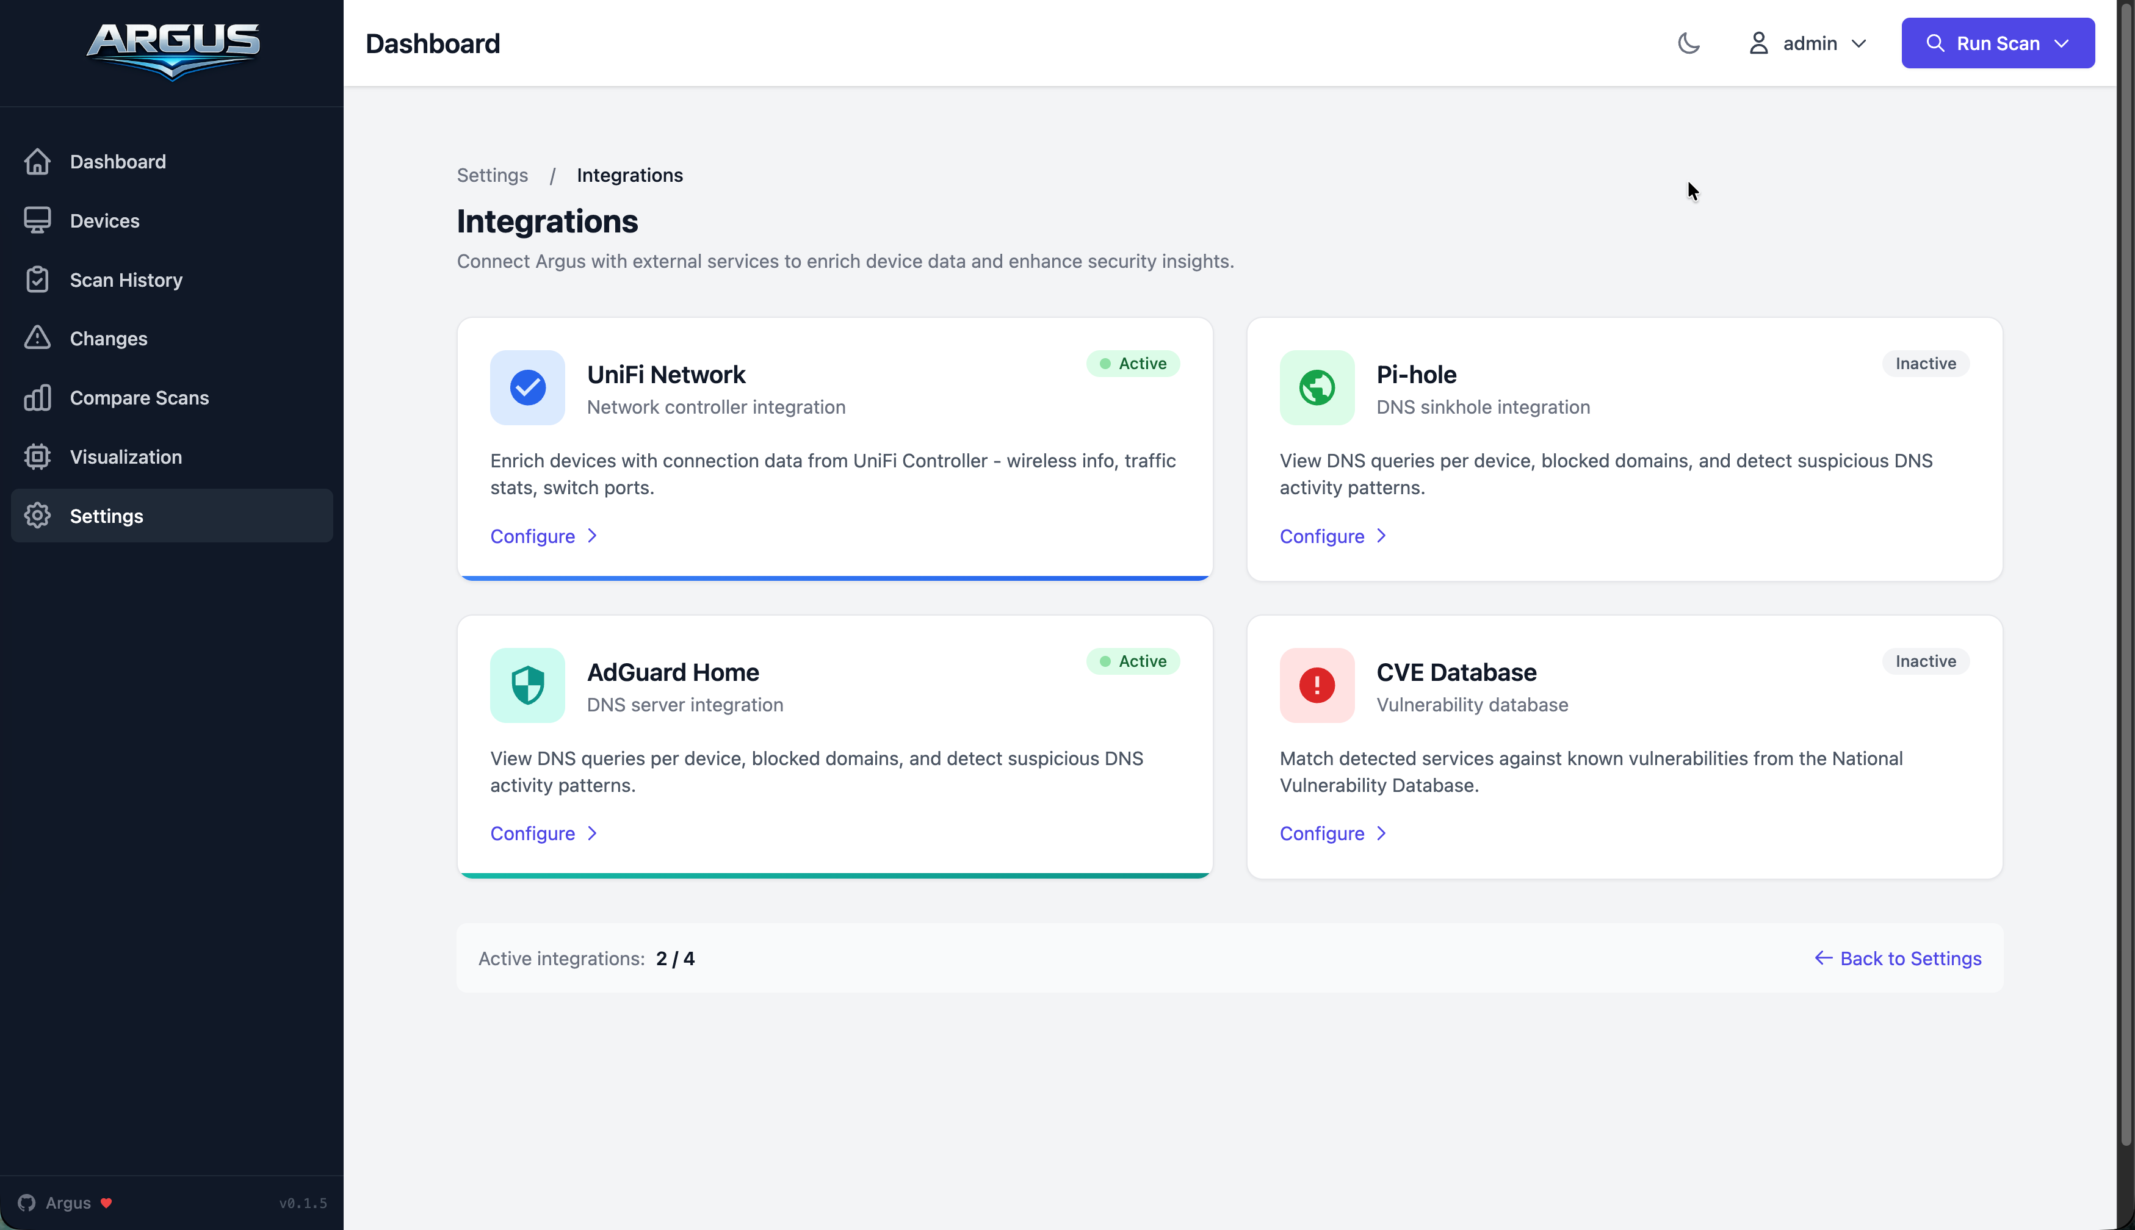Toggle AdGuard Home Active status
Viewport: 2135px width, 1230px height.
pos(1133,661)
